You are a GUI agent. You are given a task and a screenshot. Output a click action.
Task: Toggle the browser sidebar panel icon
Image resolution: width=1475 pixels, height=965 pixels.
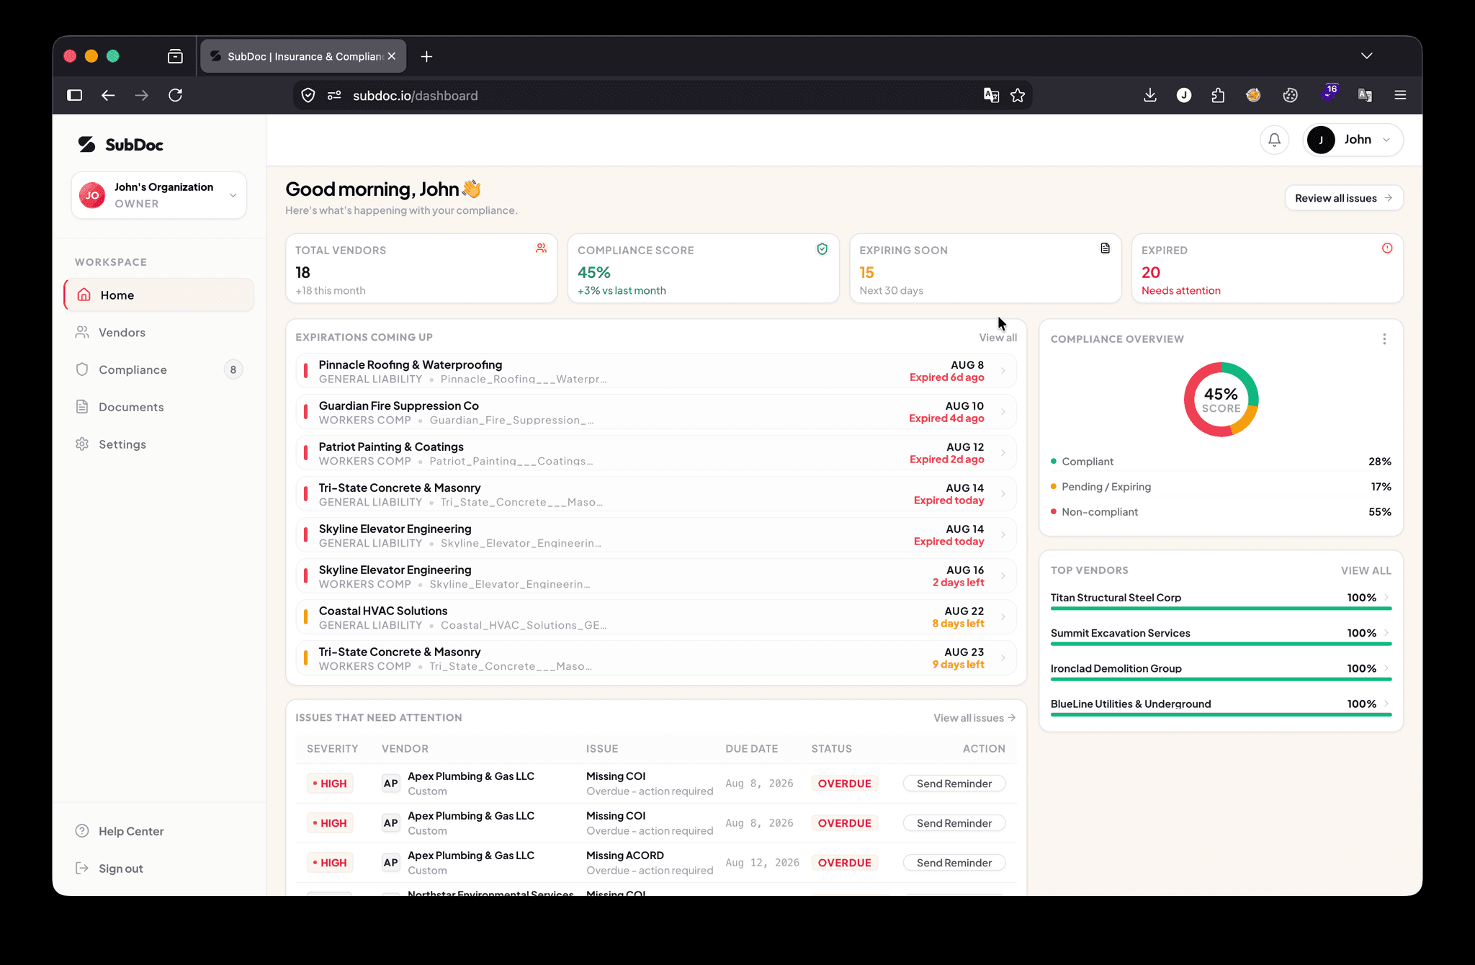coord(75,95)
